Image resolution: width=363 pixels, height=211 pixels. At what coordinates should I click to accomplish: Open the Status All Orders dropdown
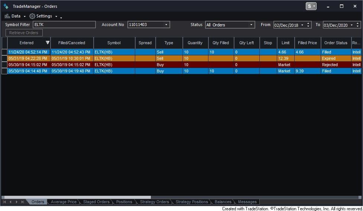tap(251, 25)
